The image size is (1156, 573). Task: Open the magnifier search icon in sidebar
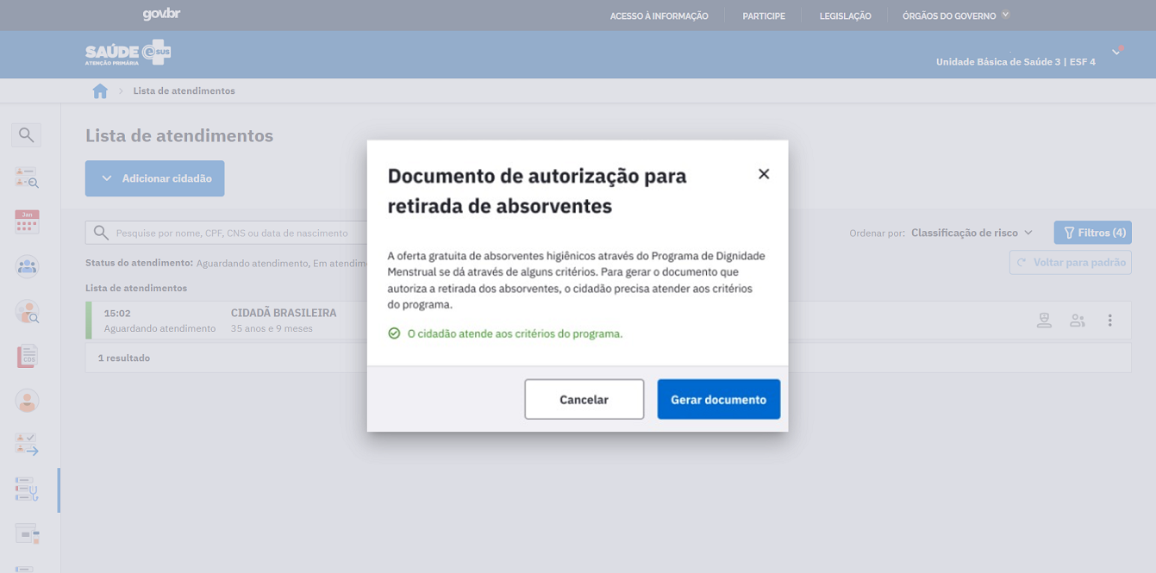pos(27,134)
